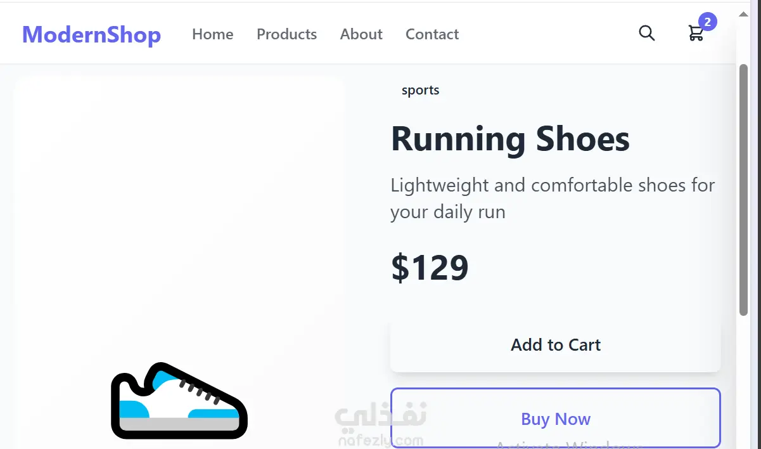Click the scrollbar track below the thumb
This screenshot has width=761, height=449.
point(744,381)
